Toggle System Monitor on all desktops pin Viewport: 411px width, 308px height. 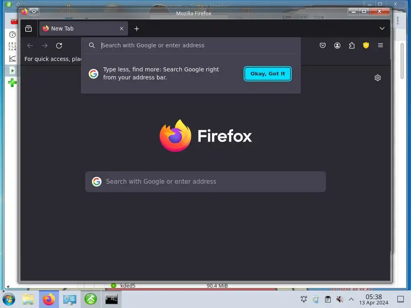[x=18, y=4]
